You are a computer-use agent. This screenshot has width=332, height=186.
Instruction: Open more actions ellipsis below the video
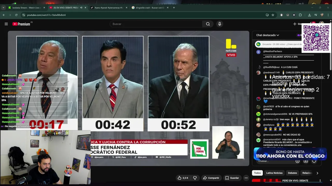tap(246, 178)
